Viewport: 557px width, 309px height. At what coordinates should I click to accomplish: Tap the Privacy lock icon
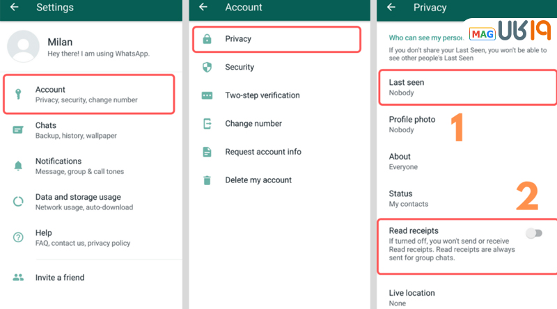[x=207, y=40]
